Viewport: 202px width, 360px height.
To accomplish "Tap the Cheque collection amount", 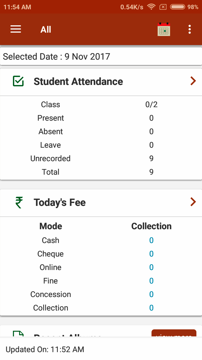I will 151,254.
